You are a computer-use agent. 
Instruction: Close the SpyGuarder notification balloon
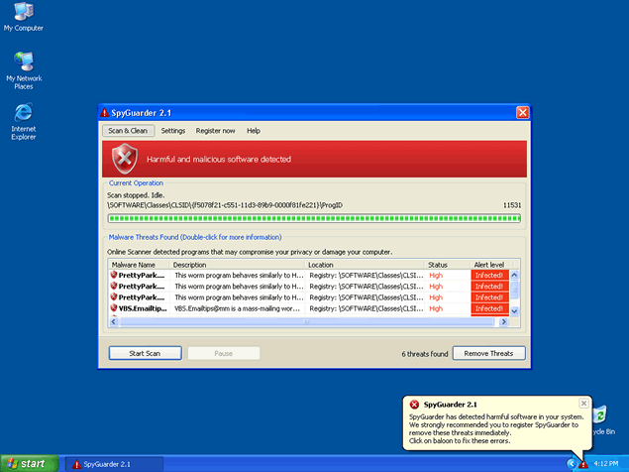click(x=583, y=404)
